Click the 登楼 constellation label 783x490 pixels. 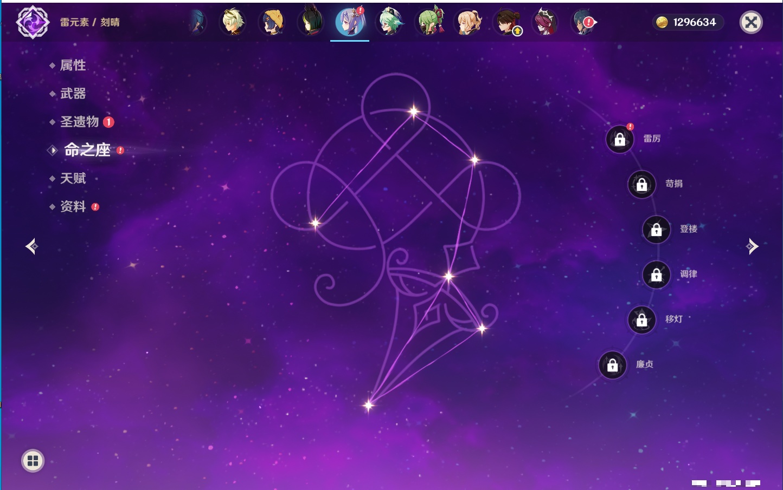coord(689,228)
